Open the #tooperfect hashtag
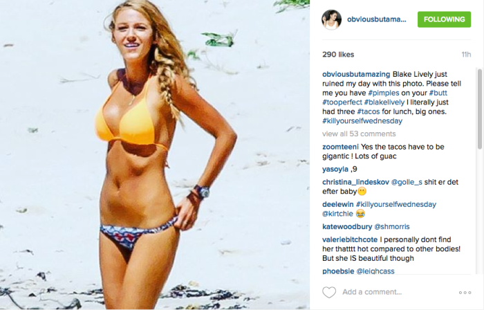 pos(342,102)
